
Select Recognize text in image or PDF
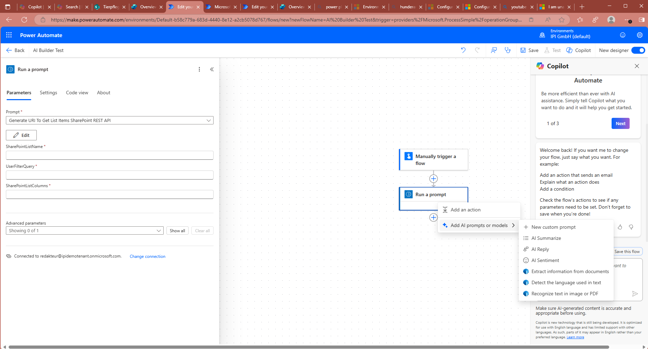(566, 294)
